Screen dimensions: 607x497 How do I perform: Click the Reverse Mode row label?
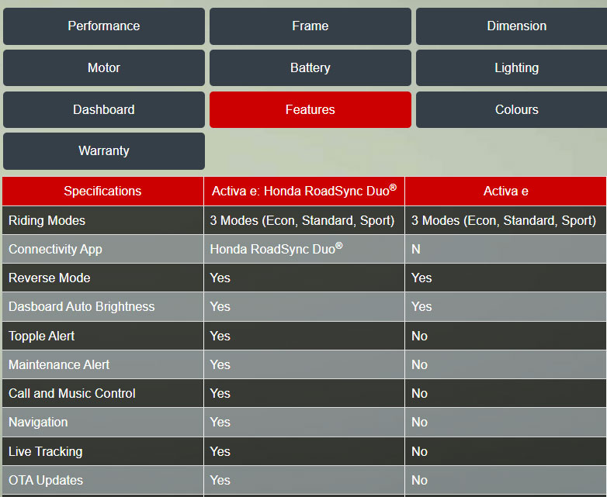[50, 278]
